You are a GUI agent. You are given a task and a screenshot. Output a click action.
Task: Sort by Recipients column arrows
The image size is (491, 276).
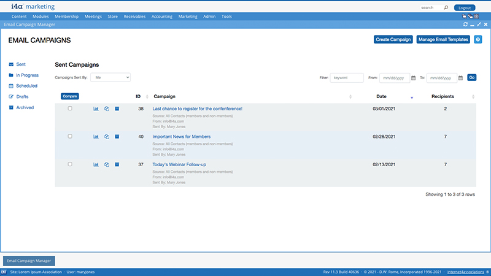coord(473,97)
